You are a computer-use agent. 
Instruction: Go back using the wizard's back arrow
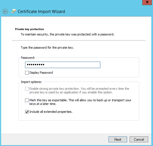(5, 12)
